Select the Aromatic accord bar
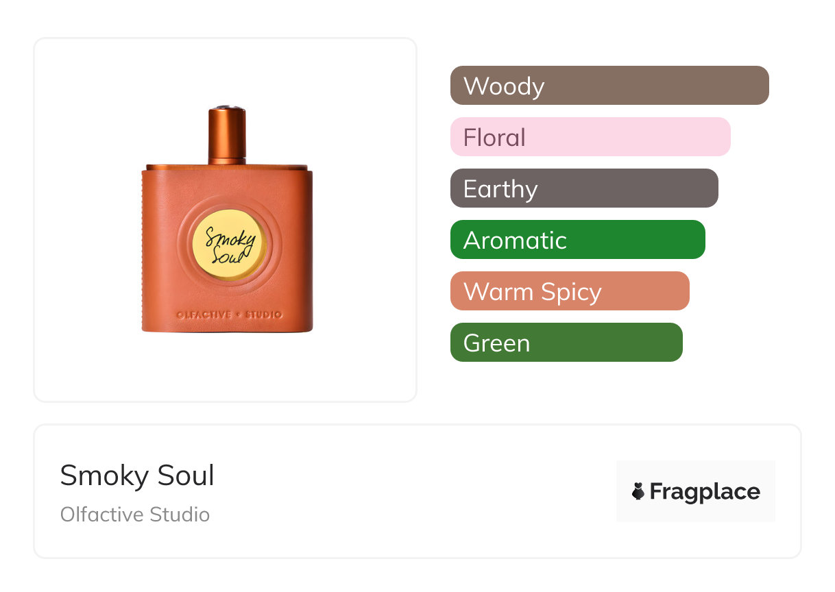This screenshot has width=835, height=592. click(577, 240)
